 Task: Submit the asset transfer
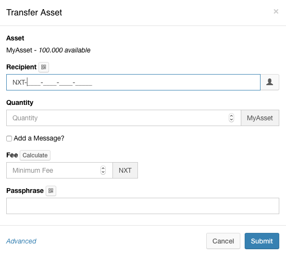[262, 241]
